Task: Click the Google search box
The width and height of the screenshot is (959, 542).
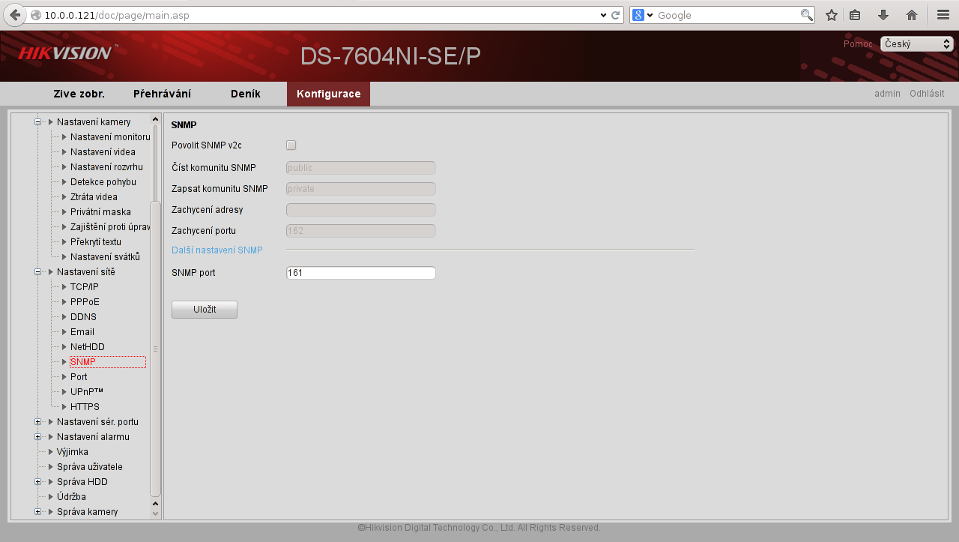Action: click(727, 15)
